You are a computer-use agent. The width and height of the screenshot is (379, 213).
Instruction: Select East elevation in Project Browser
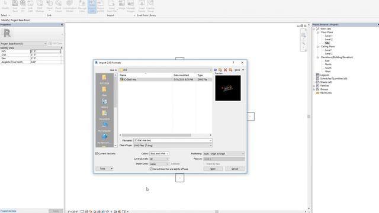(x=327, y=60)
